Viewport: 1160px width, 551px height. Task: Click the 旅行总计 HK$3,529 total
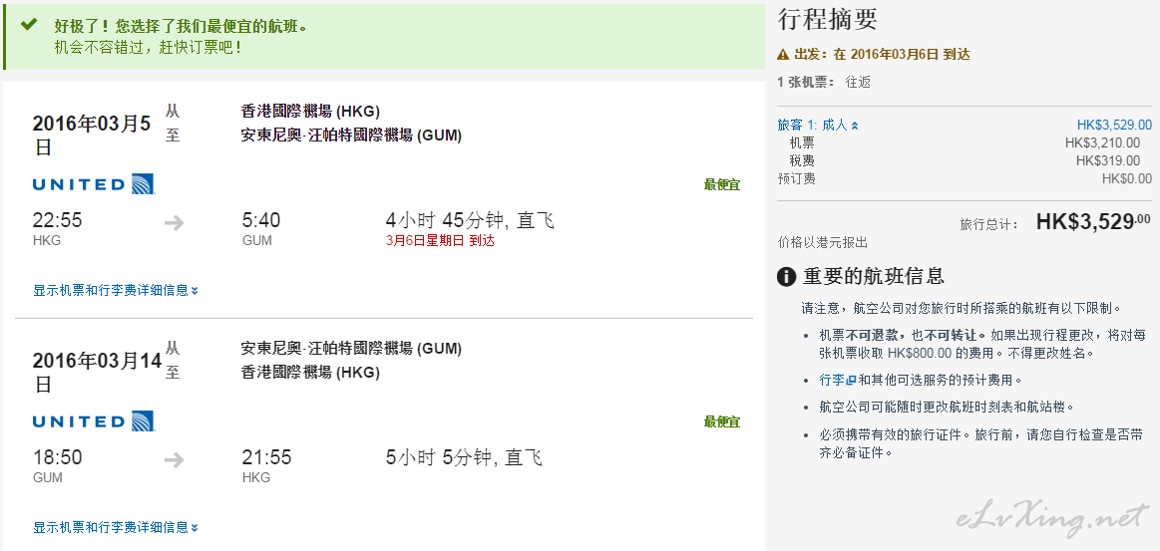click(1093, 221)
